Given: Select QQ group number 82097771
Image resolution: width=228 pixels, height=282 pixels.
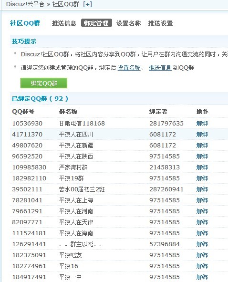Looking at the screenshot, I should (x=27, y=222).
